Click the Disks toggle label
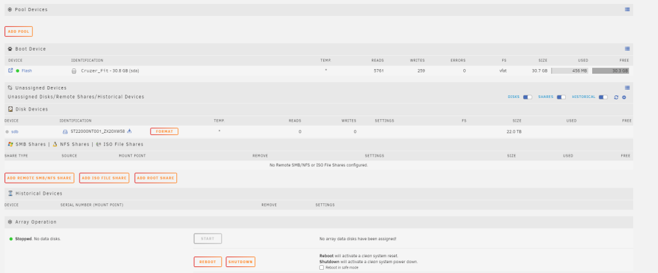This screenshot has height=273, width=658. click(x=514, y=97)
